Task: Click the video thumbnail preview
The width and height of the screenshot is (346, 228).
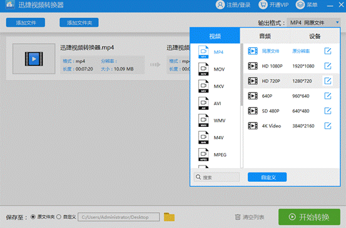Action: click(34, 59)
